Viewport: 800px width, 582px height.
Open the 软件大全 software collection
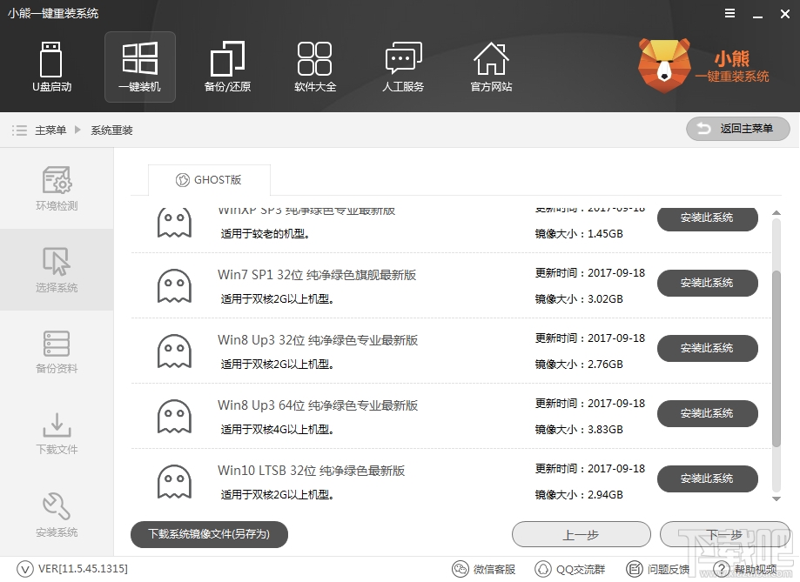pos(315,67)
